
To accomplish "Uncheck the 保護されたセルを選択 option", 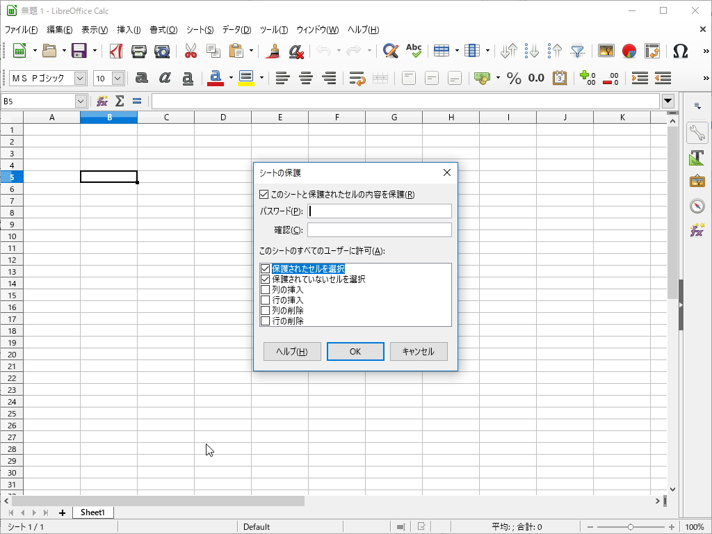I will [265, 268].
